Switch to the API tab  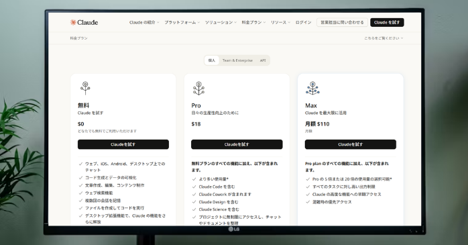coord(263,60)
